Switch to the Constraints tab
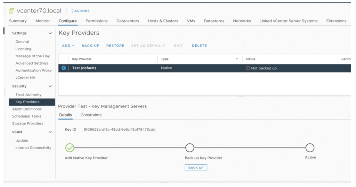Image resolution: width=356 pixels, height=187 pixels. coord(91,115)
